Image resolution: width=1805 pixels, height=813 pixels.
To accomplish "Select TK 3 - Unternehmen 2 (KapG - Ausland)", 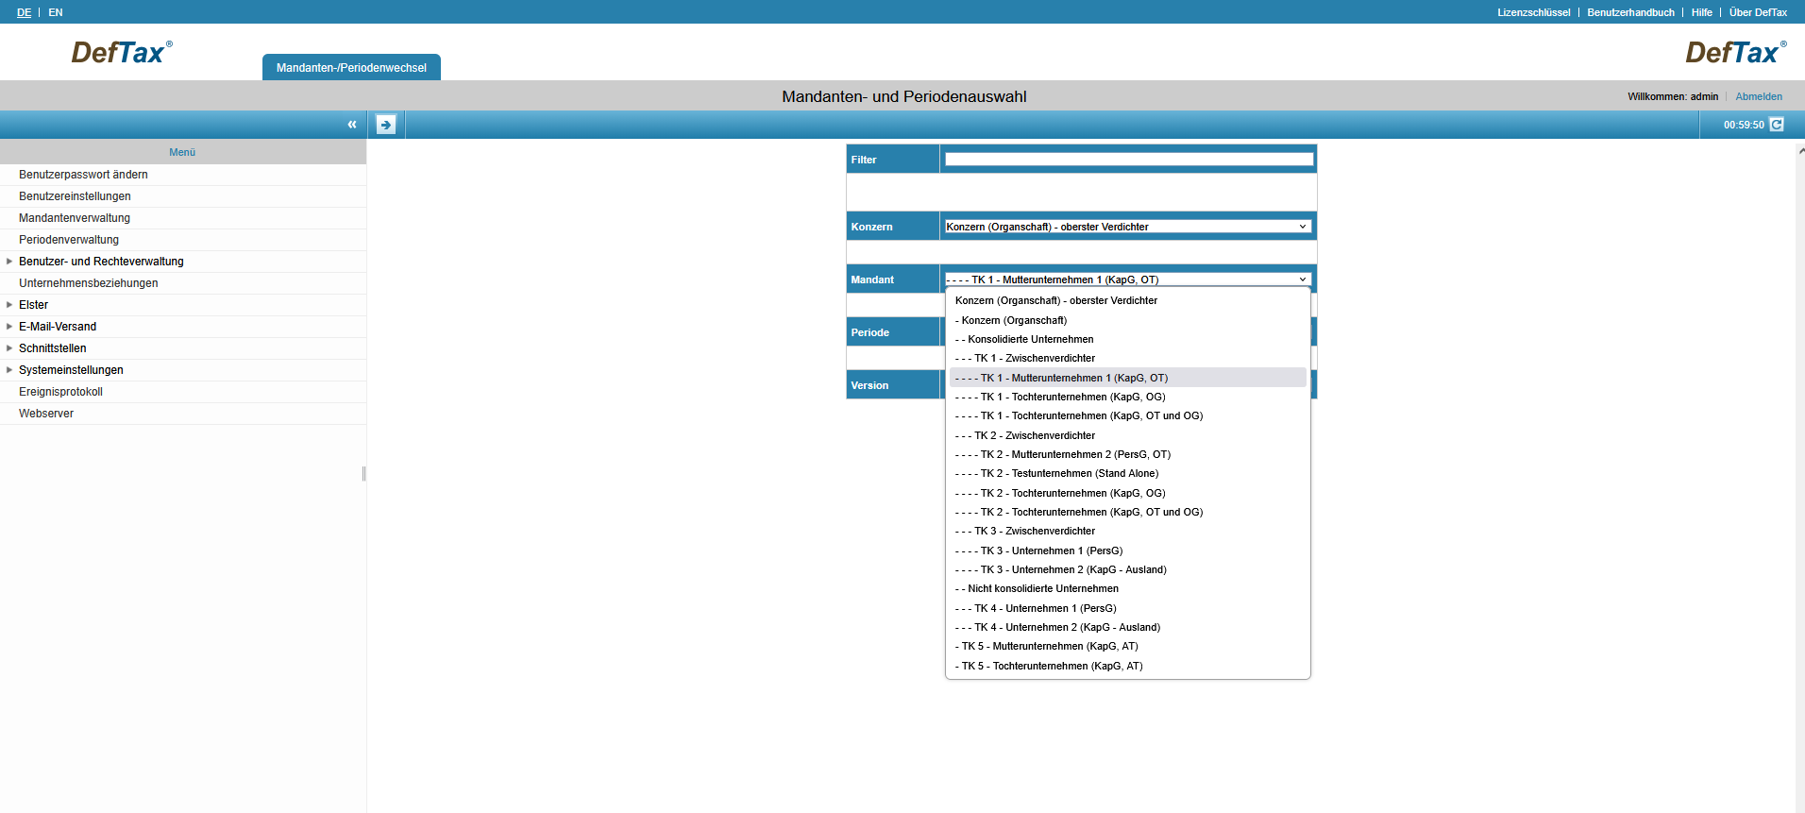I will click(1128, 569).
